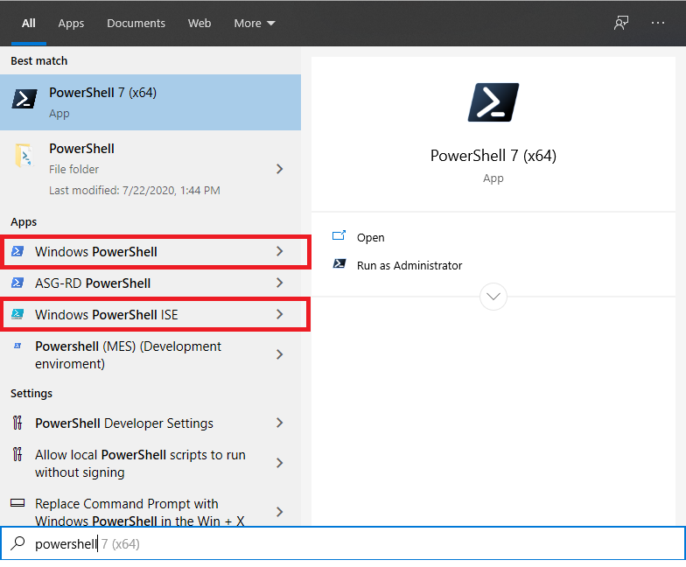Expand the PowerShell file folder arrow
The image size is (686, 567).
click(280, 169)
